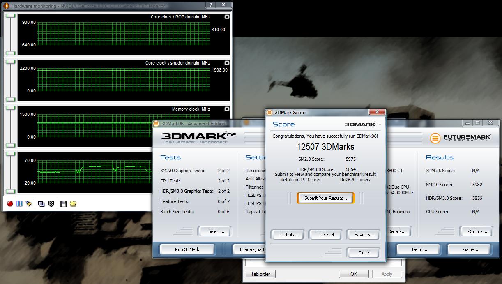Select the 12507 3DMarks score text
This screenshot has width=502, height=284.
click(325, 147)
